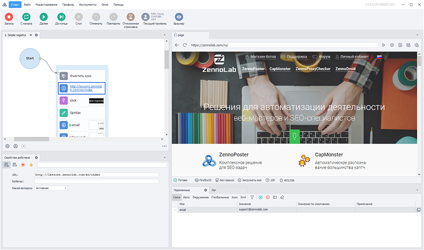Close the Simple registration project tab
Screen dimensions: 424x250
36,35
